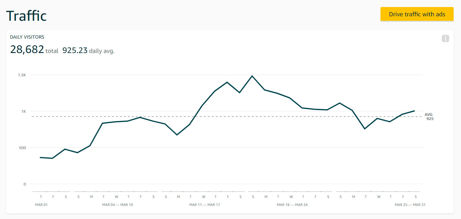Select the Sunday marker starting Mar 18 week

coord(253,196)
